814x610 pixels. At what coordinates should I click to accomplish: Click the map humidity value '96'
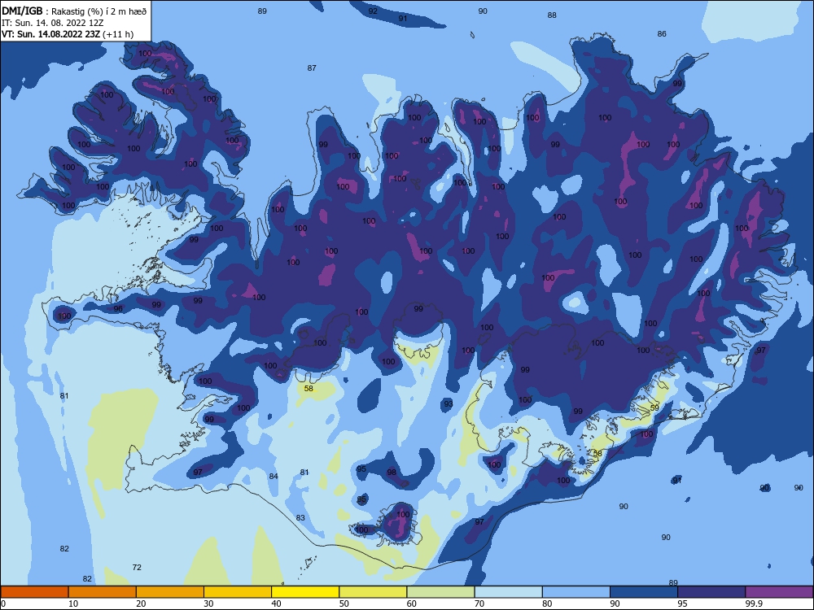click(118, 308)
